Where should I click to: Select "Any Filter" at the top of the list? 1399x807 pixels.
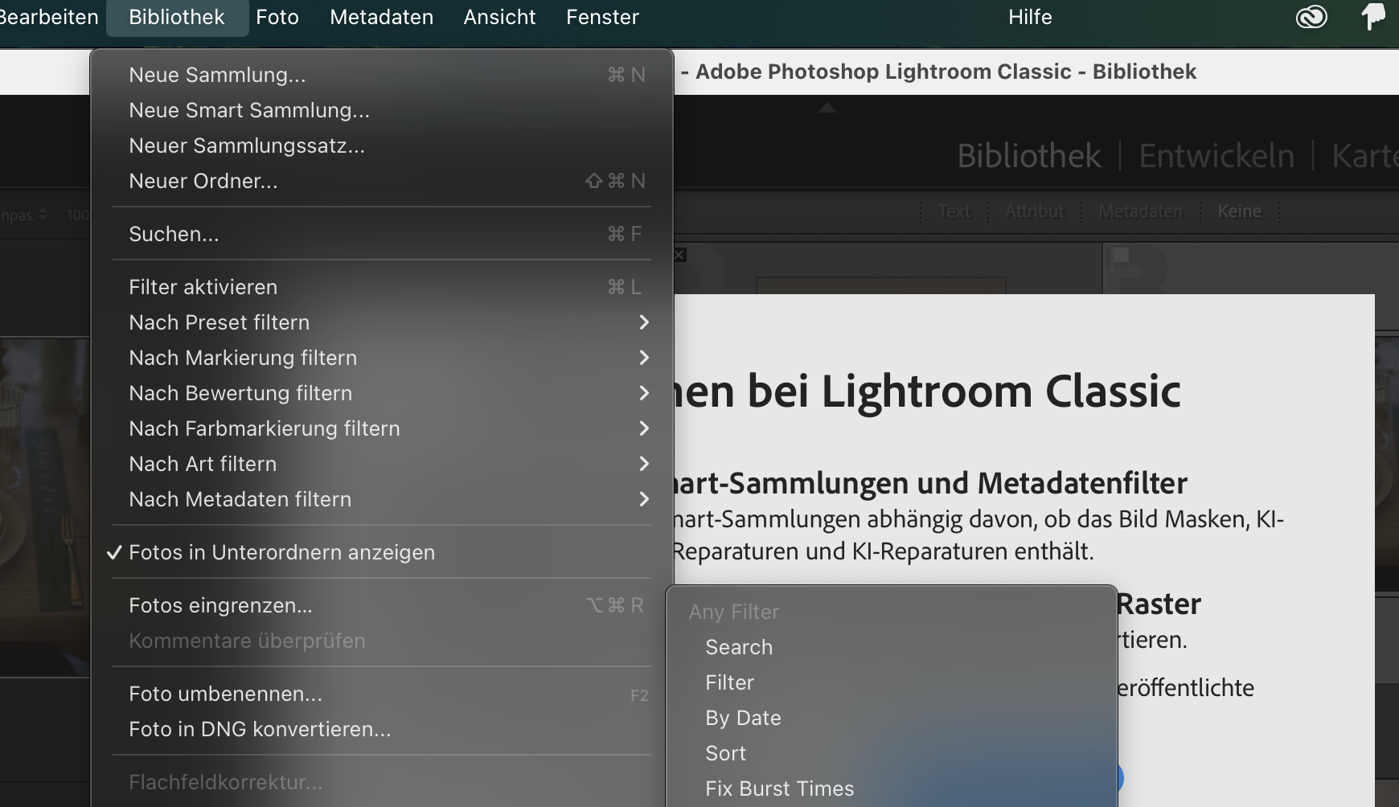coord(733,612)
